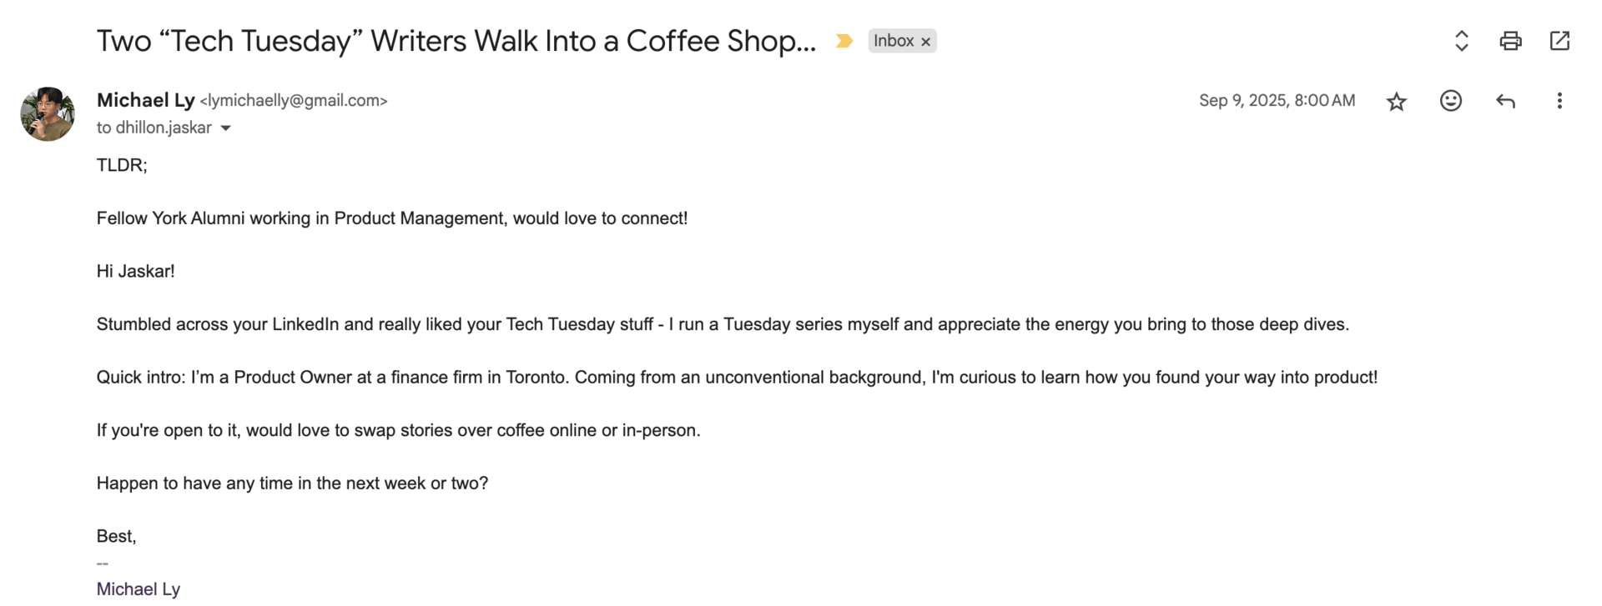Star this message from Michael Ly
This screenshot has width=1602, height=606.
tap(1396, 102)
